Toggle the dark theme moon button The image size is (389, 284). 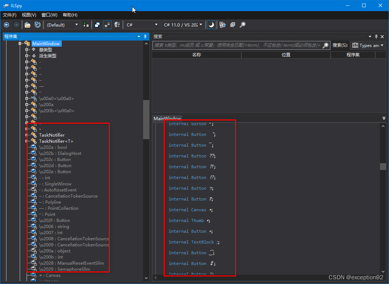coord(211,25)
